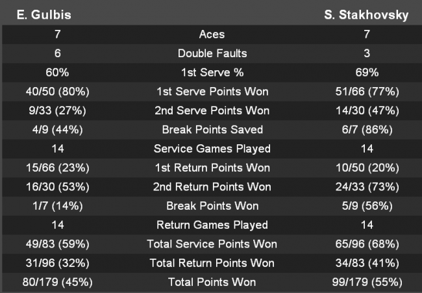Image resolution: width=422 pixels, height=293 pixels.
Task: Select the Break Points Won label
Action: pos(212,206)
